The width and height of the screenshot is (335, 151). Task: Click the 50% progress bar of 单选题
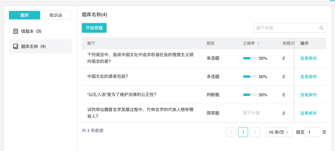[x=250, y=58]
